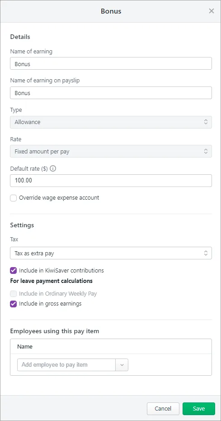This screenshot has height=421, width=221.
Task: Click the Default rate field showing 100.00
Action: click(x=111, y=181)
